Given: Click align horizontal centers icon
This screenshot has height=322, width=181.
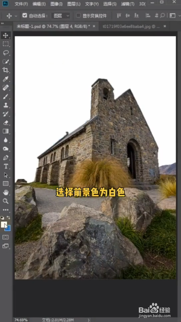Looking at the screenshot, I should click(x=156, y=16).
